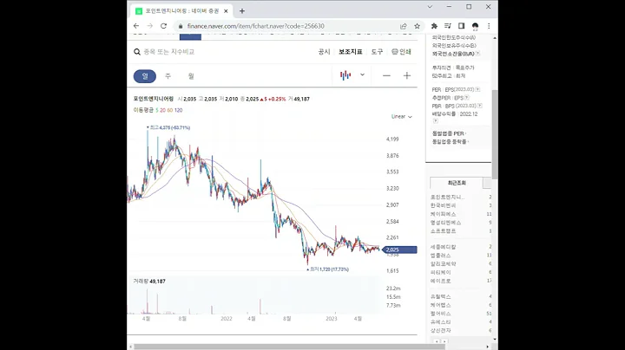The width and height of the screenshot is (625, 350).
Task: Toggle the browser side panel icon
Action: point(461,26)
